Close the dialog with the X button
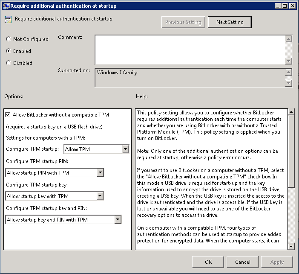Image resolution: width=299 pixels, height=274 pixels. pos(292,6)
